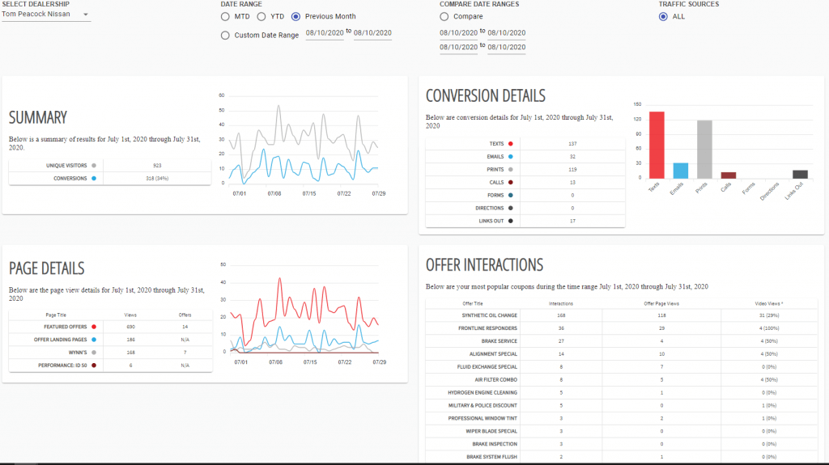Screen dimensions: 829x465
Task: Click the 'Interactions' column header
Action: tap(561, 304)
